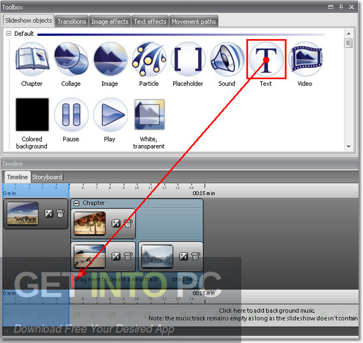This screenshot has width=363, height=343.
Task: Open effects icon on winter landscape clip
Action: pos(184,256)
